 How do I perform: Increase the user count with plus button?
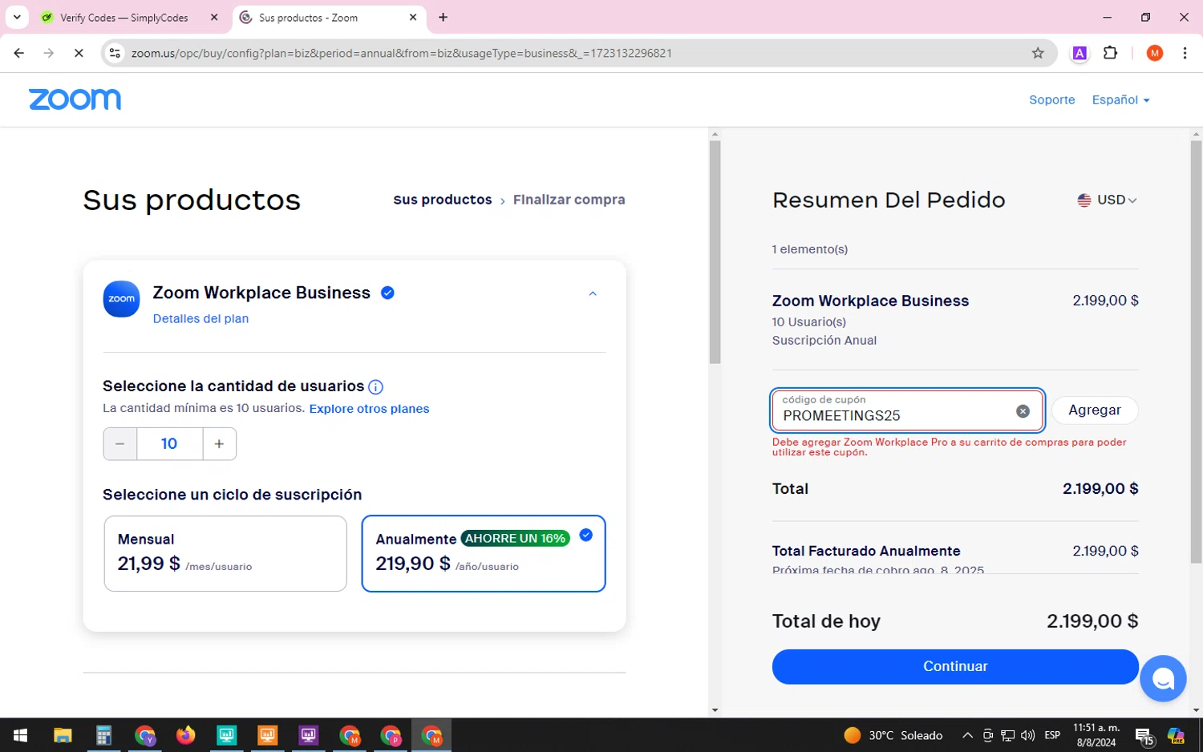tap(219, 443)
